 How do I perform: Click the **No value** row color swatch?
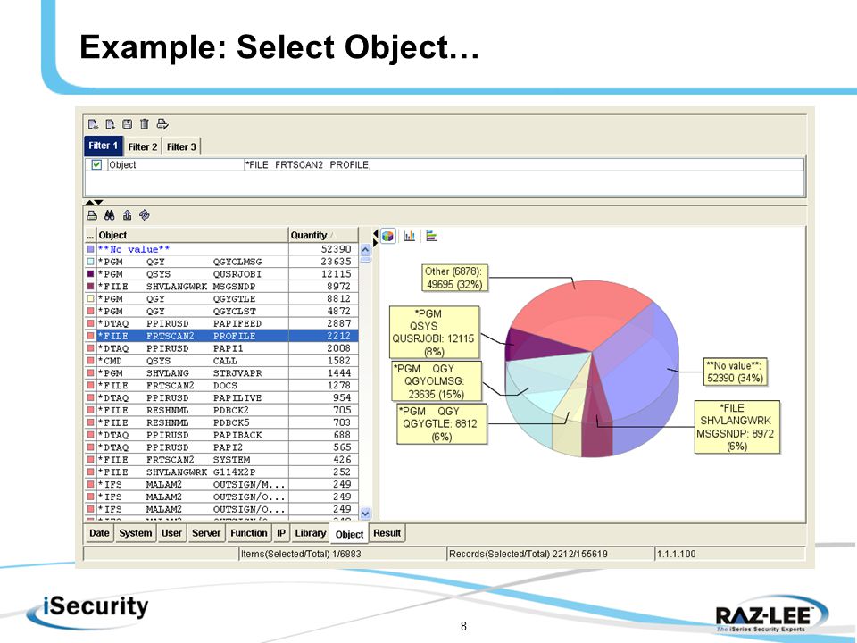tap(90, 249)
